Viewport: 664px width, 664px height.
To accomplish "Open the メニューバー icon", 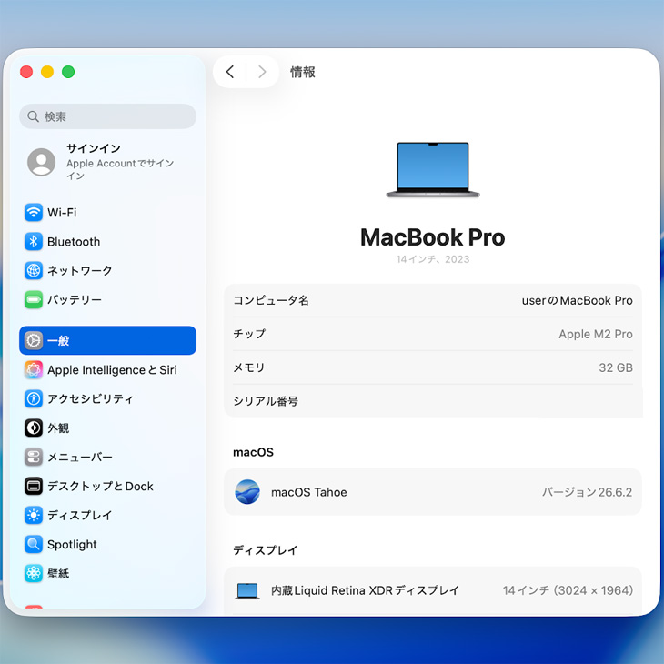I will pos(34,458).
